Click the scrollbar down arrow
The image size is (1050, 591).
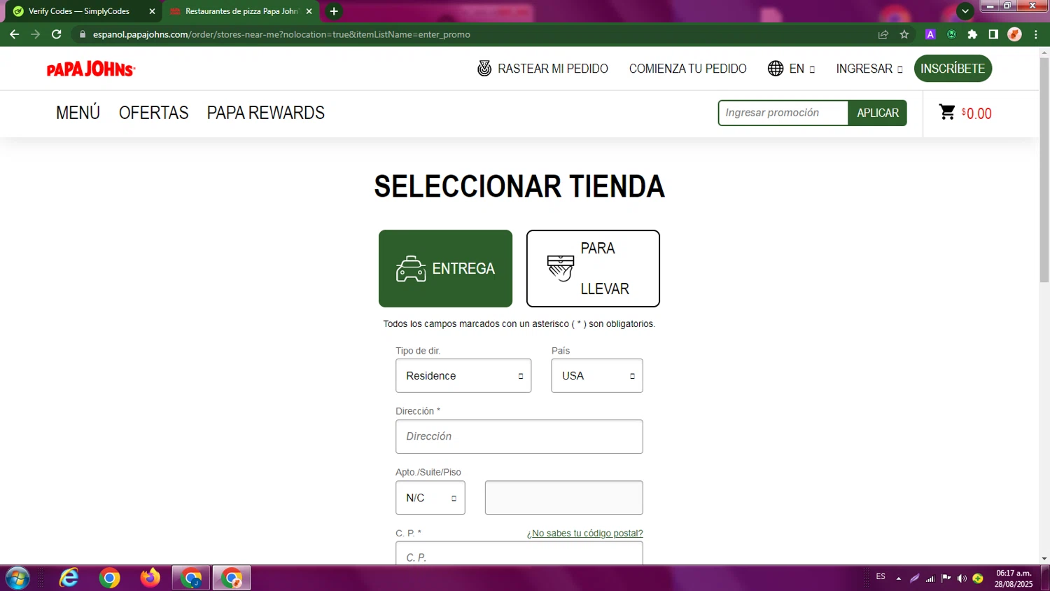[x=1044, y=559]
